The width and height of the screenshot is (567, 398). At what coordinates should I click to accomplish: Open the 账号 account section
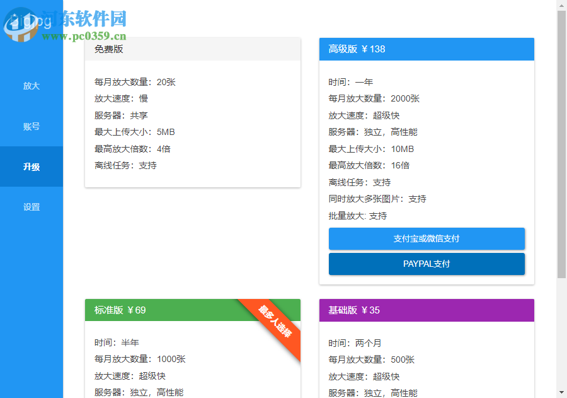[x=31, y=126]
